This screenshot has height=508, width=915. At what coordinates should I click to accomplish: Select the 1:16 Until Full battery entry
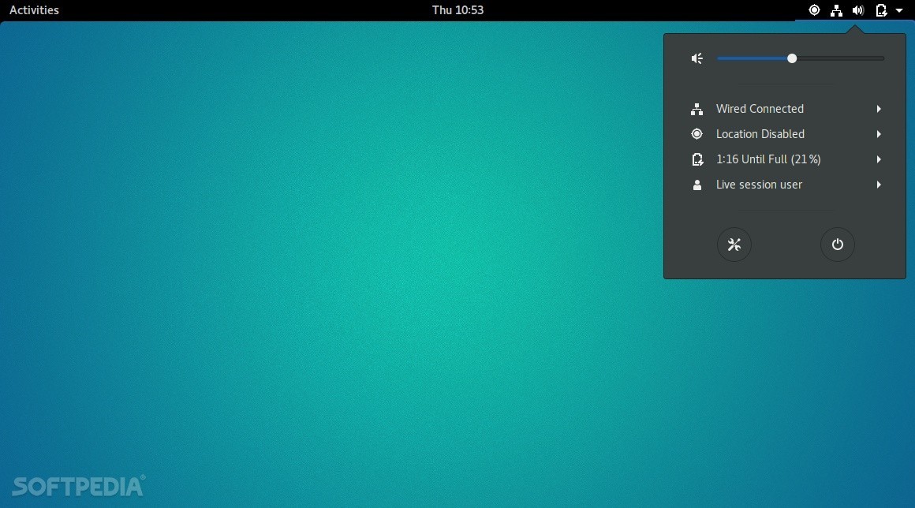pyautogui.click(x=767, y=159)
